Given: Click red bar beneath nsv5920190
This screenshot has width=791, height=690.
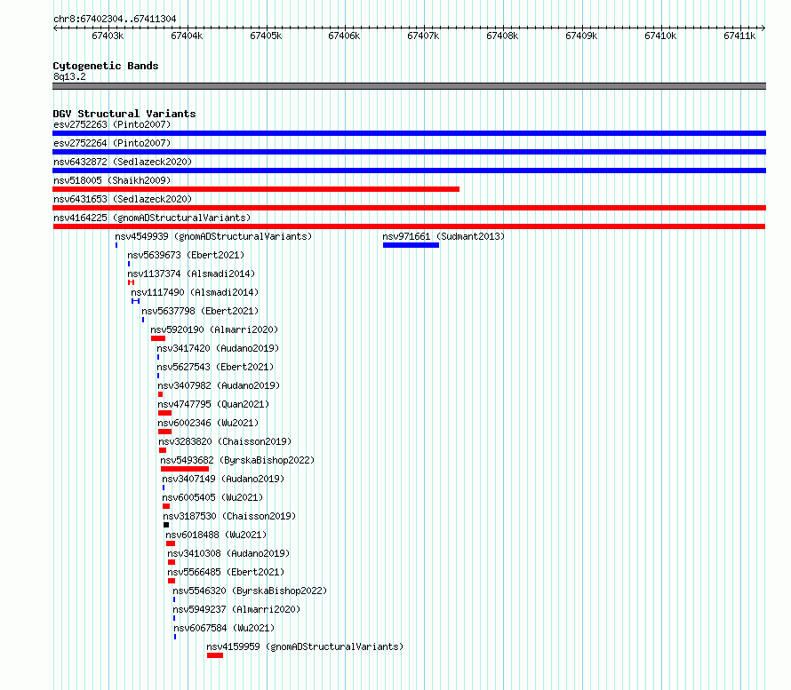Looking at the screenshot, I should (158, 338).
